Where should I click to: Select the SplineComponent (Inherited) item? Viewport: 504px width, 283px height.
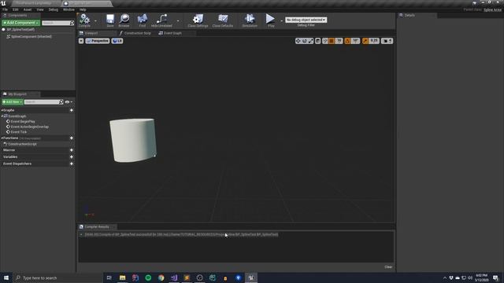pyautogui.click(x=29, y=37)
